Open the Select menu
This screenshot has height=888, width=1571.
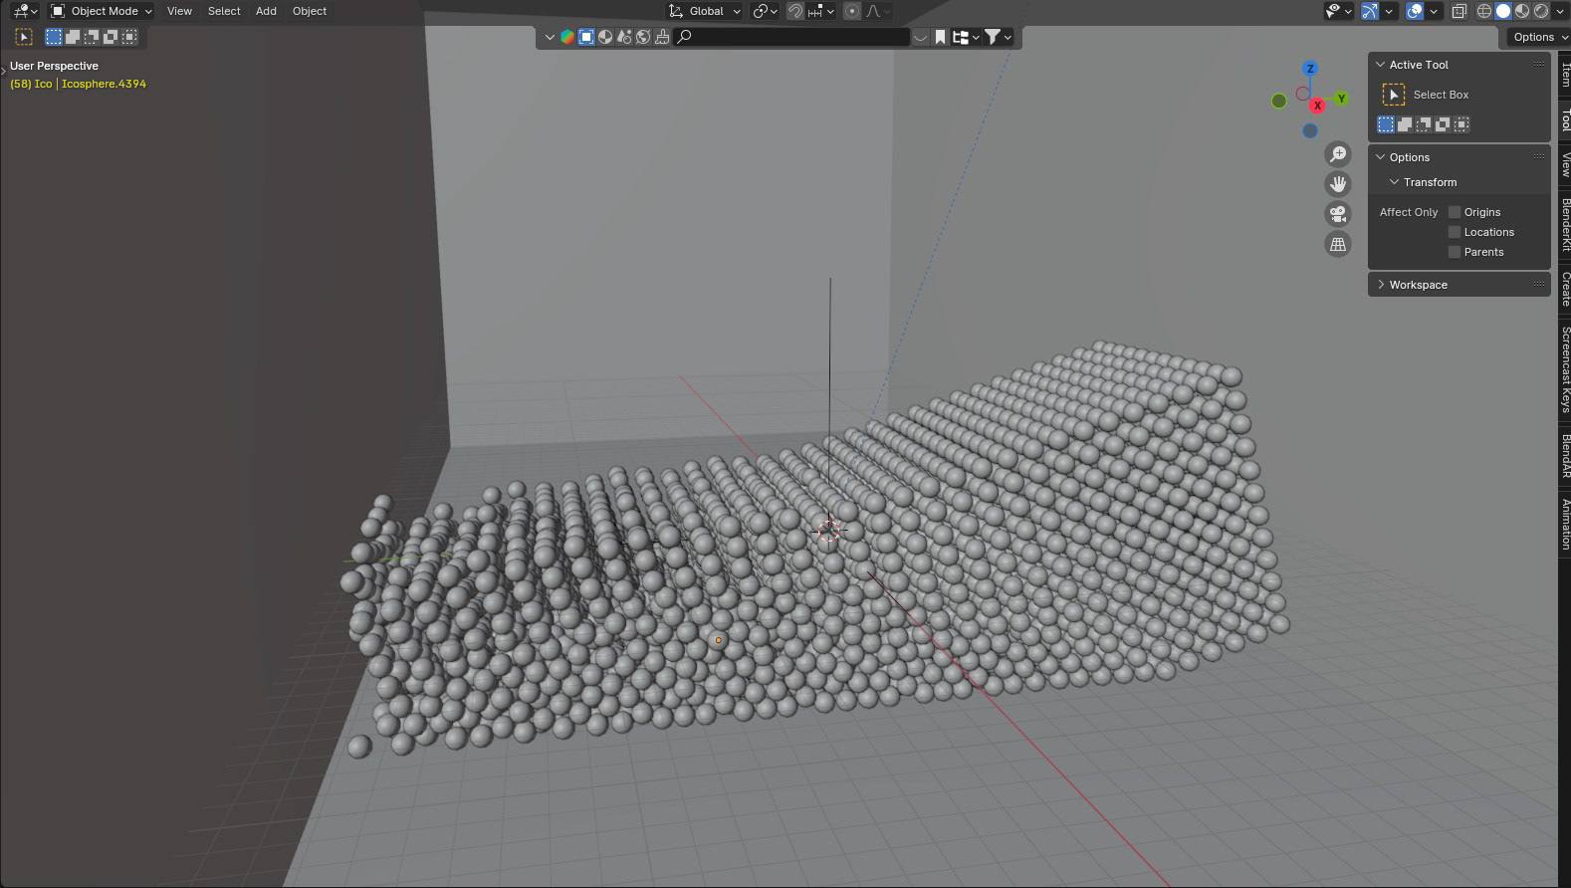tap(224, 11)
